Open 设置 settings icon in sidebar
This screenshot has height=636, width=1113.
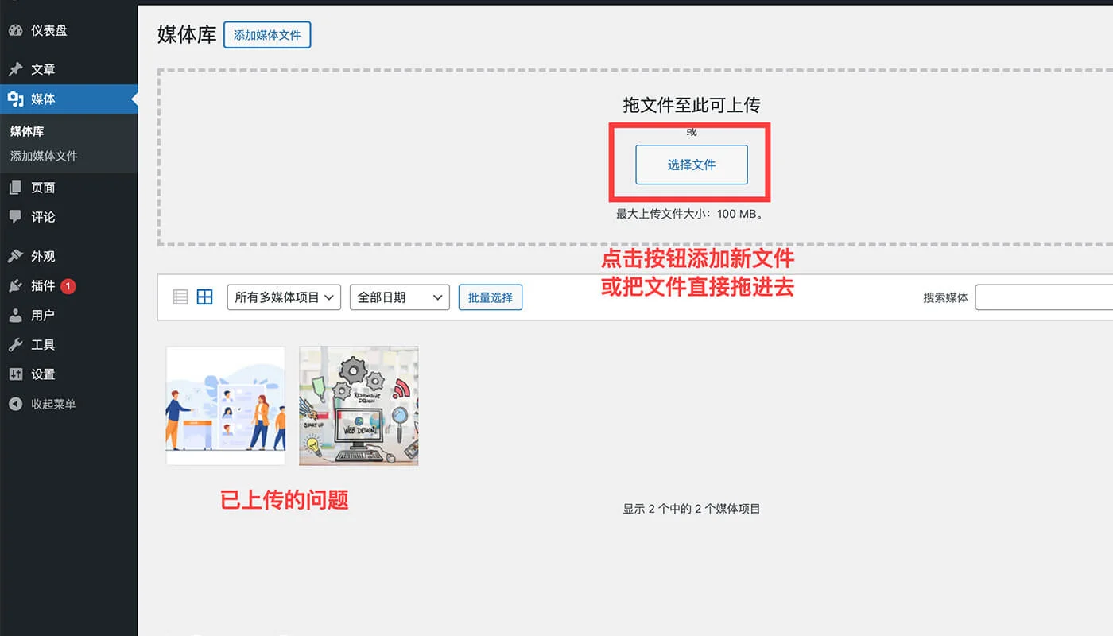point(16,374)
